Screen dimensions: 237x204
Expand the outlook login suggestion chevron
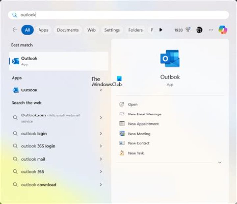click(101, 133)
